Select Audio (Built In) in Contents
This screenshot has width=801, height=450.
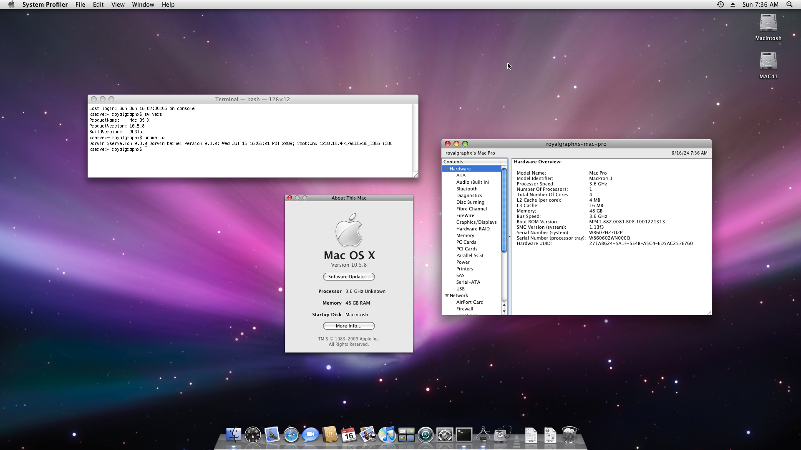tap(472, 182)
